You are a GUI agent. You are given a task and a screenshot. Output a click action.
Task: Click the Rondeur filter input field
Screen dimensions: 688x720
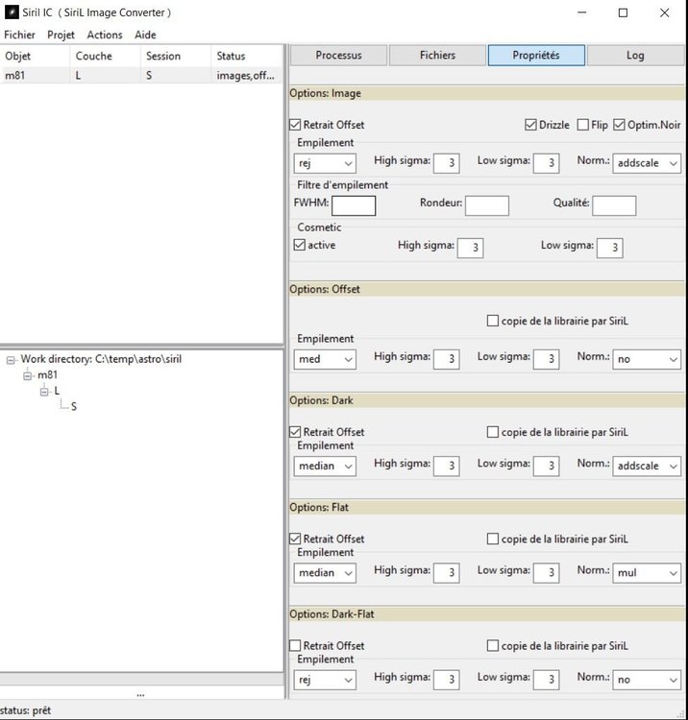487,205
